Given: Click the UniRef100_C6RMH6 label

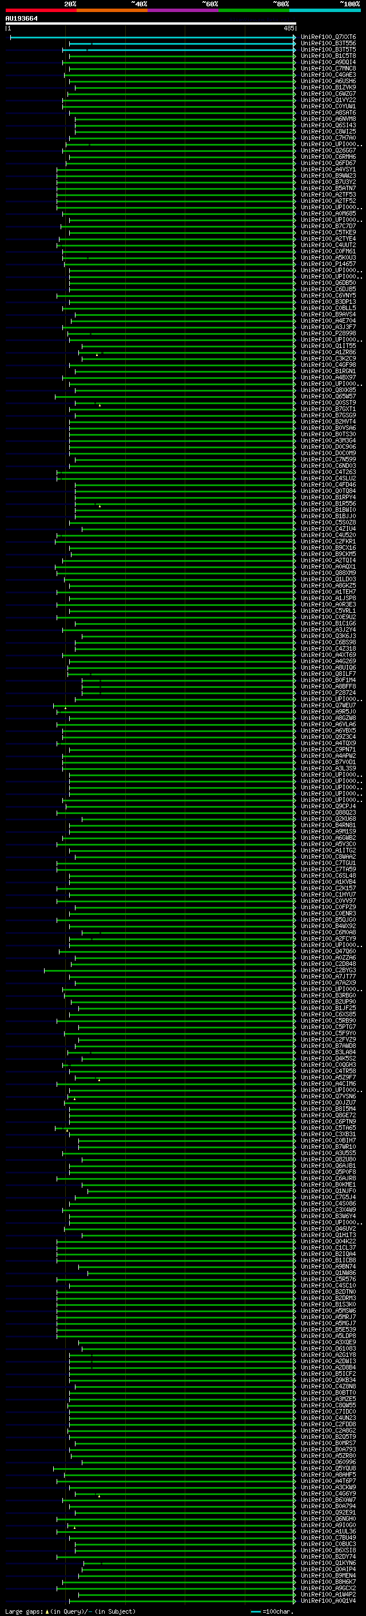Looking at the screenshot, I should 328,158.
